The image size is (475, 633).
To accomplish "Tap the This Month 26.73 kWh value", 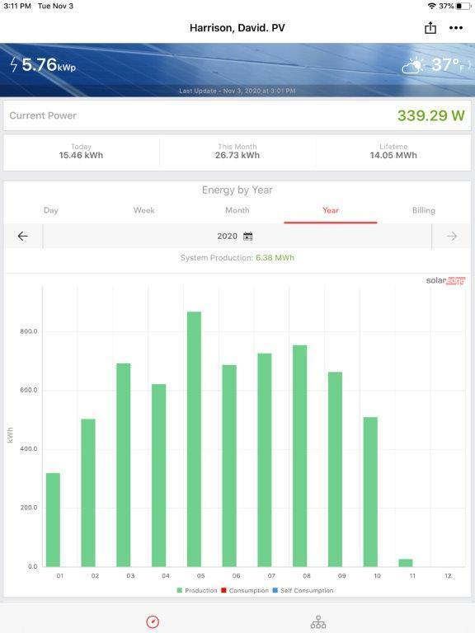I will click(237, 156).
